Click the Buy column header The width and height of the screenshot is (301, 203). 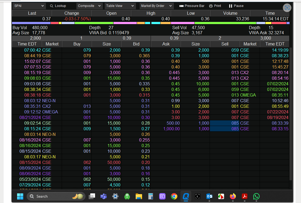(77, 44)
